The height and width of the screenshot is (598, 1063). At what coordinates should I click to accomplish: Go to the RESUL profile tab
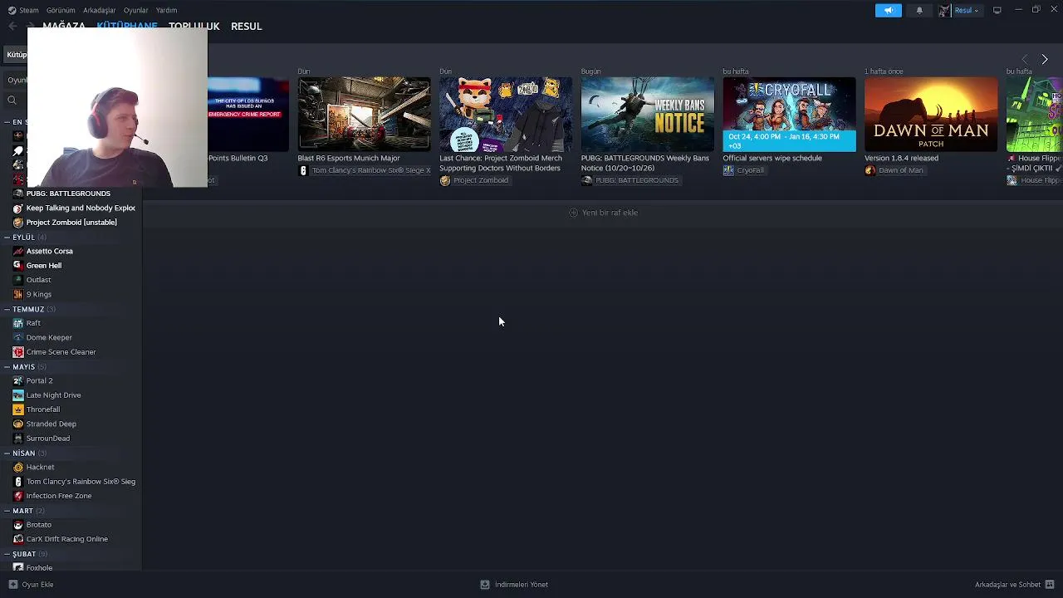tap(246, 26)
